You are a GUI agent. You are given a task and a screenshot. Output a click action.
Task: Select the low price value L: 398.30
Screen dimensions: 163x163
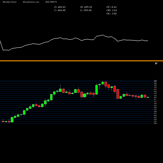(86, 10)
